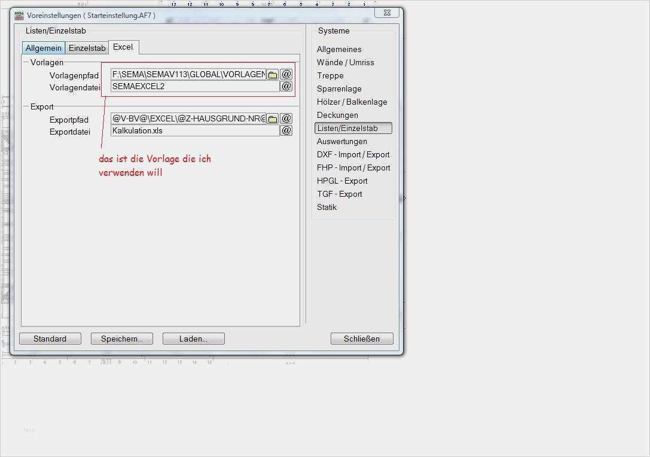
Task: Open folder browser for Exportpfad
Action: (x=272, y=119)
